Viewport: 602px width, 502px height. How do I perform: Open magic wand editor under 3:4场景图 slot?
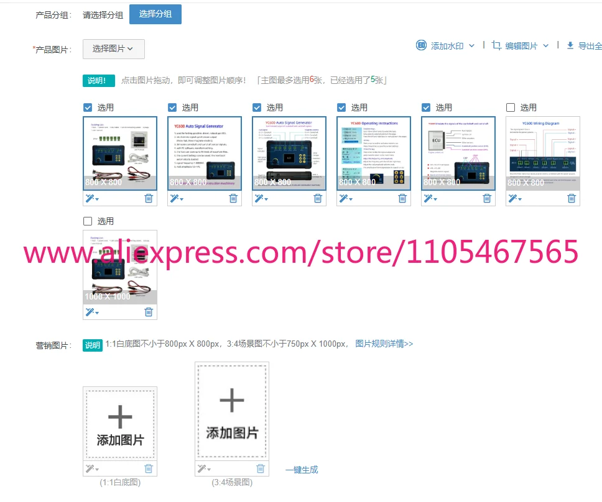tap(204, 468)
